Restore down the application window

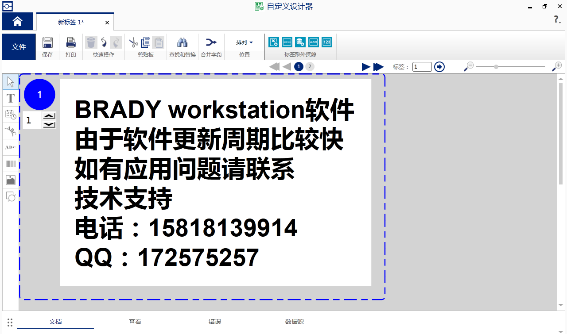tap(545, 7)
